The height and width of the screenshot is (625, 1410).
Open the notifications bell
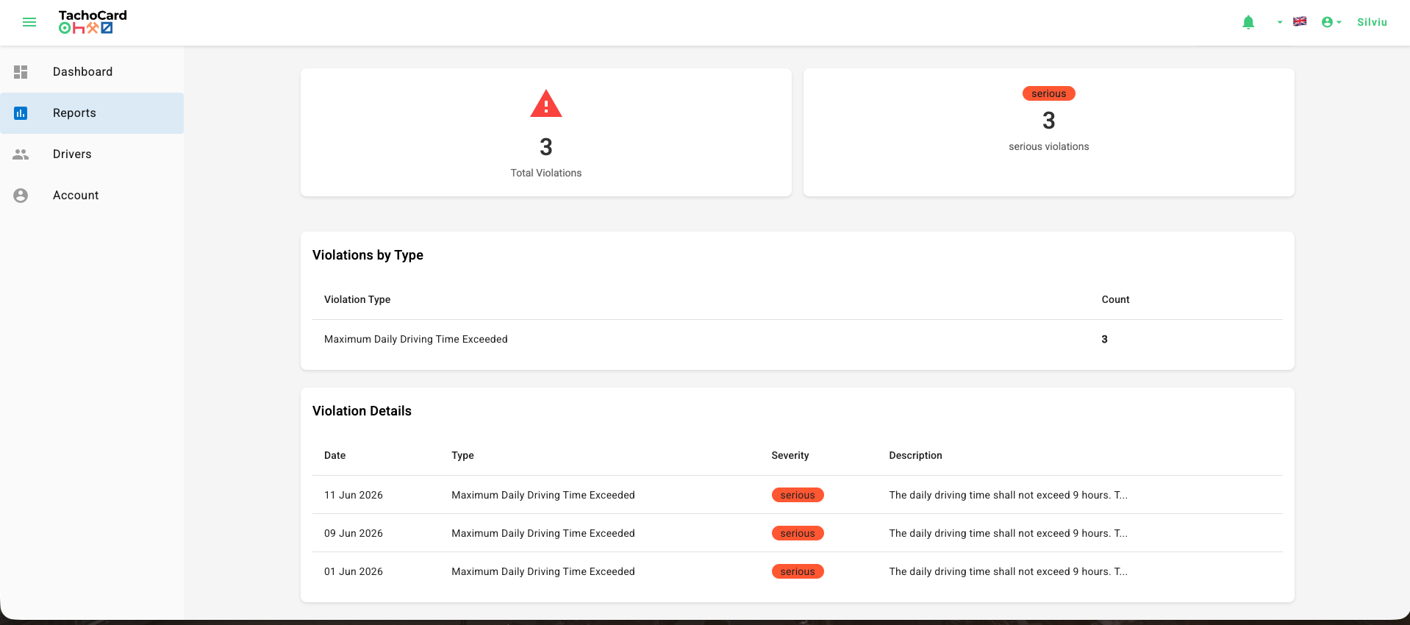[x=1248, y=22]
